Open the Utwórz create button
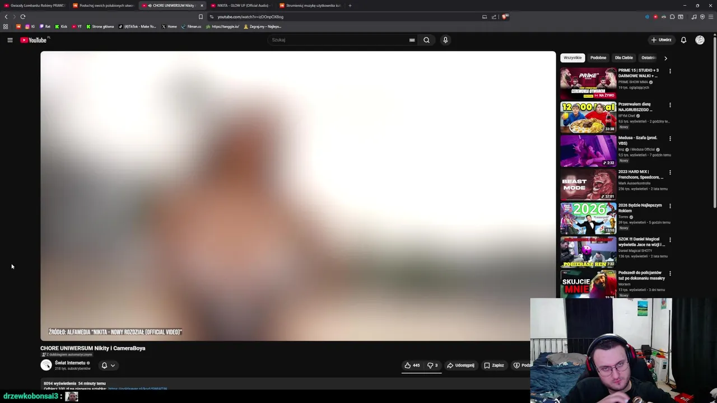The image size is (717, 403). [x=661, y=40]
